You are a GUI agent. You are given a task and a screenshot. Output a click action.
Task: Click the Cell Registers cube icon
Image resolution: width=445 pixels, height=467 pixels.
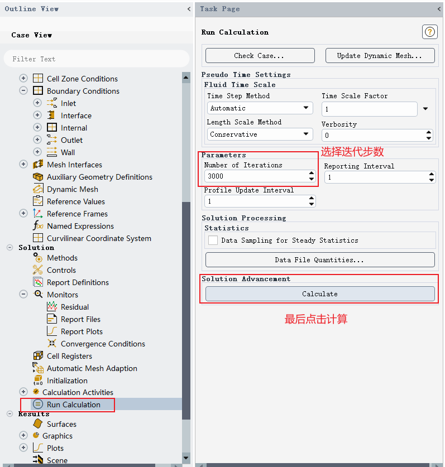38,355
